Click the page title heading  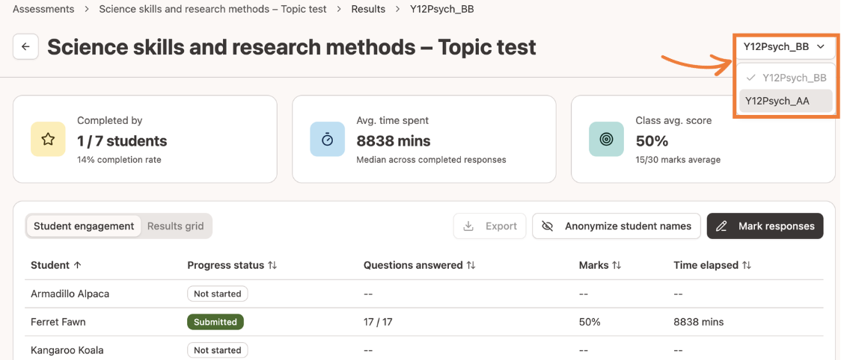pyautogui.click(x=292, y=47)
